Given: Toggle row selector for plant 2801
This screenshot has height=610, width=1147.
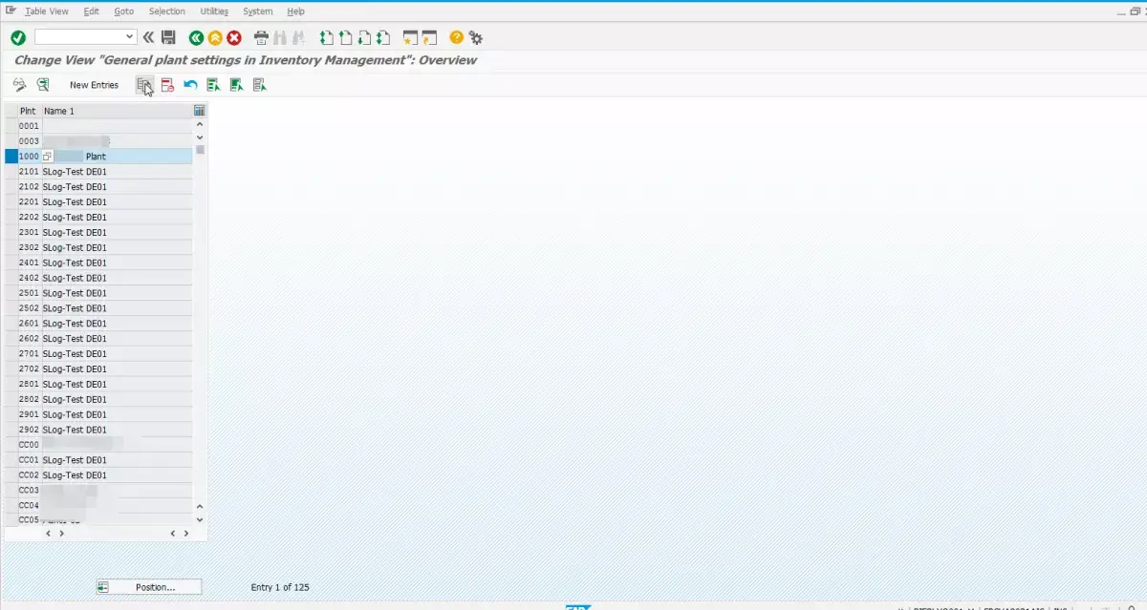Looking at the screenshot, I should 11,384.
